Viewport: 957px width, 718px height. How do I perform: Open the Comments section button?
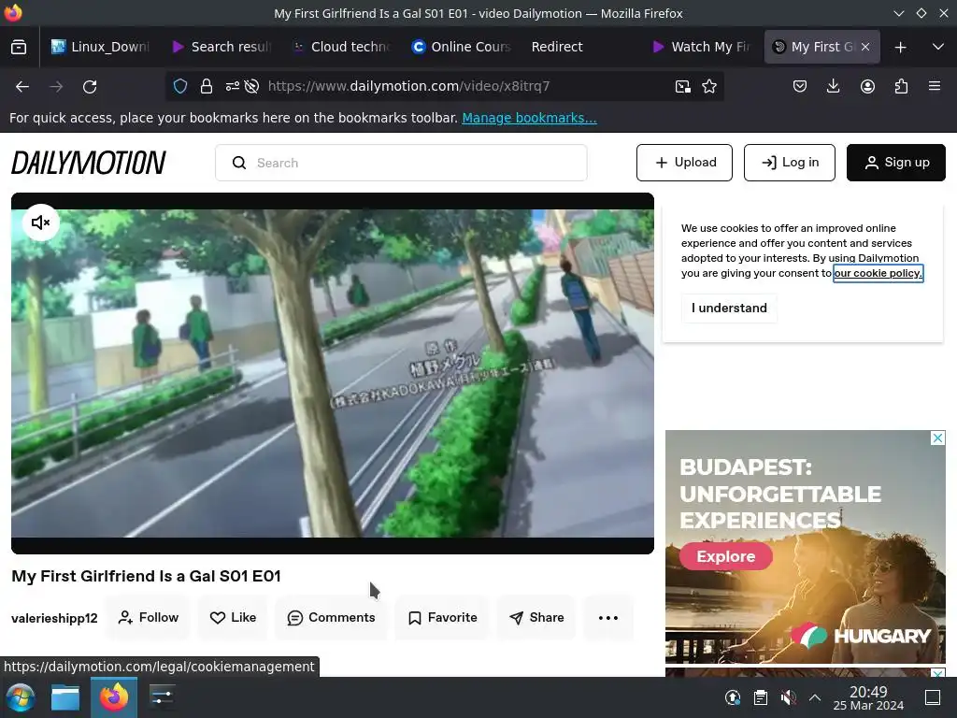tap(331, 617)
